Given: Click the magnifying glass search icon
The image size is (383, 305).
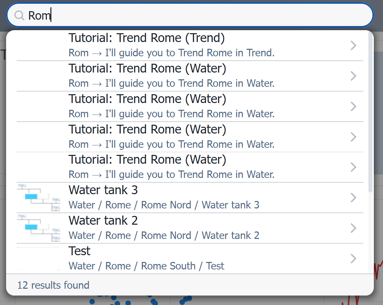Looking at the screenshot, I should 19,15.
